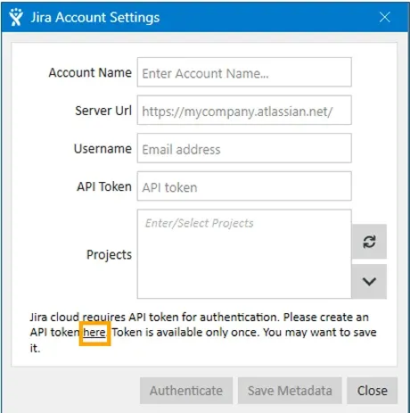Click the Account Name input field
410x413 pixels.
point(244,72)
